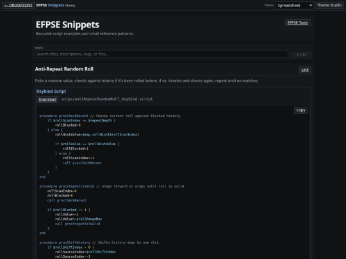Click the Anti-Repeat Random Roll heading
The width and height of the screenshot is (346, 259).
coord(64,69)
